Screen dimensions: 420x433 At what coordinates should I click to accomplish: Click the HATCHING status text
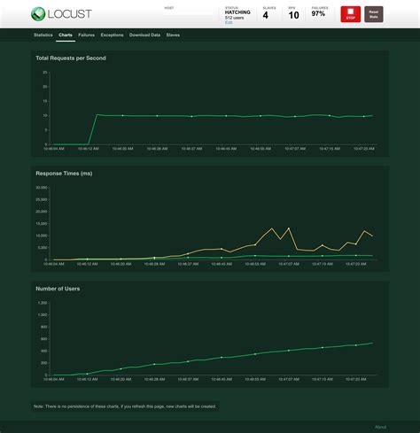click(237, 12)
